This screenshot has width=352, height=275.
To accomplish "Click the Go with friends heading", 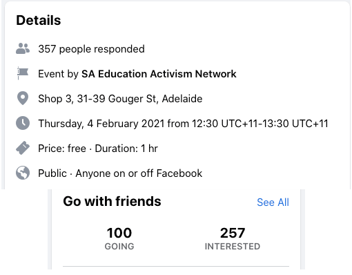I will coord(112,201).
